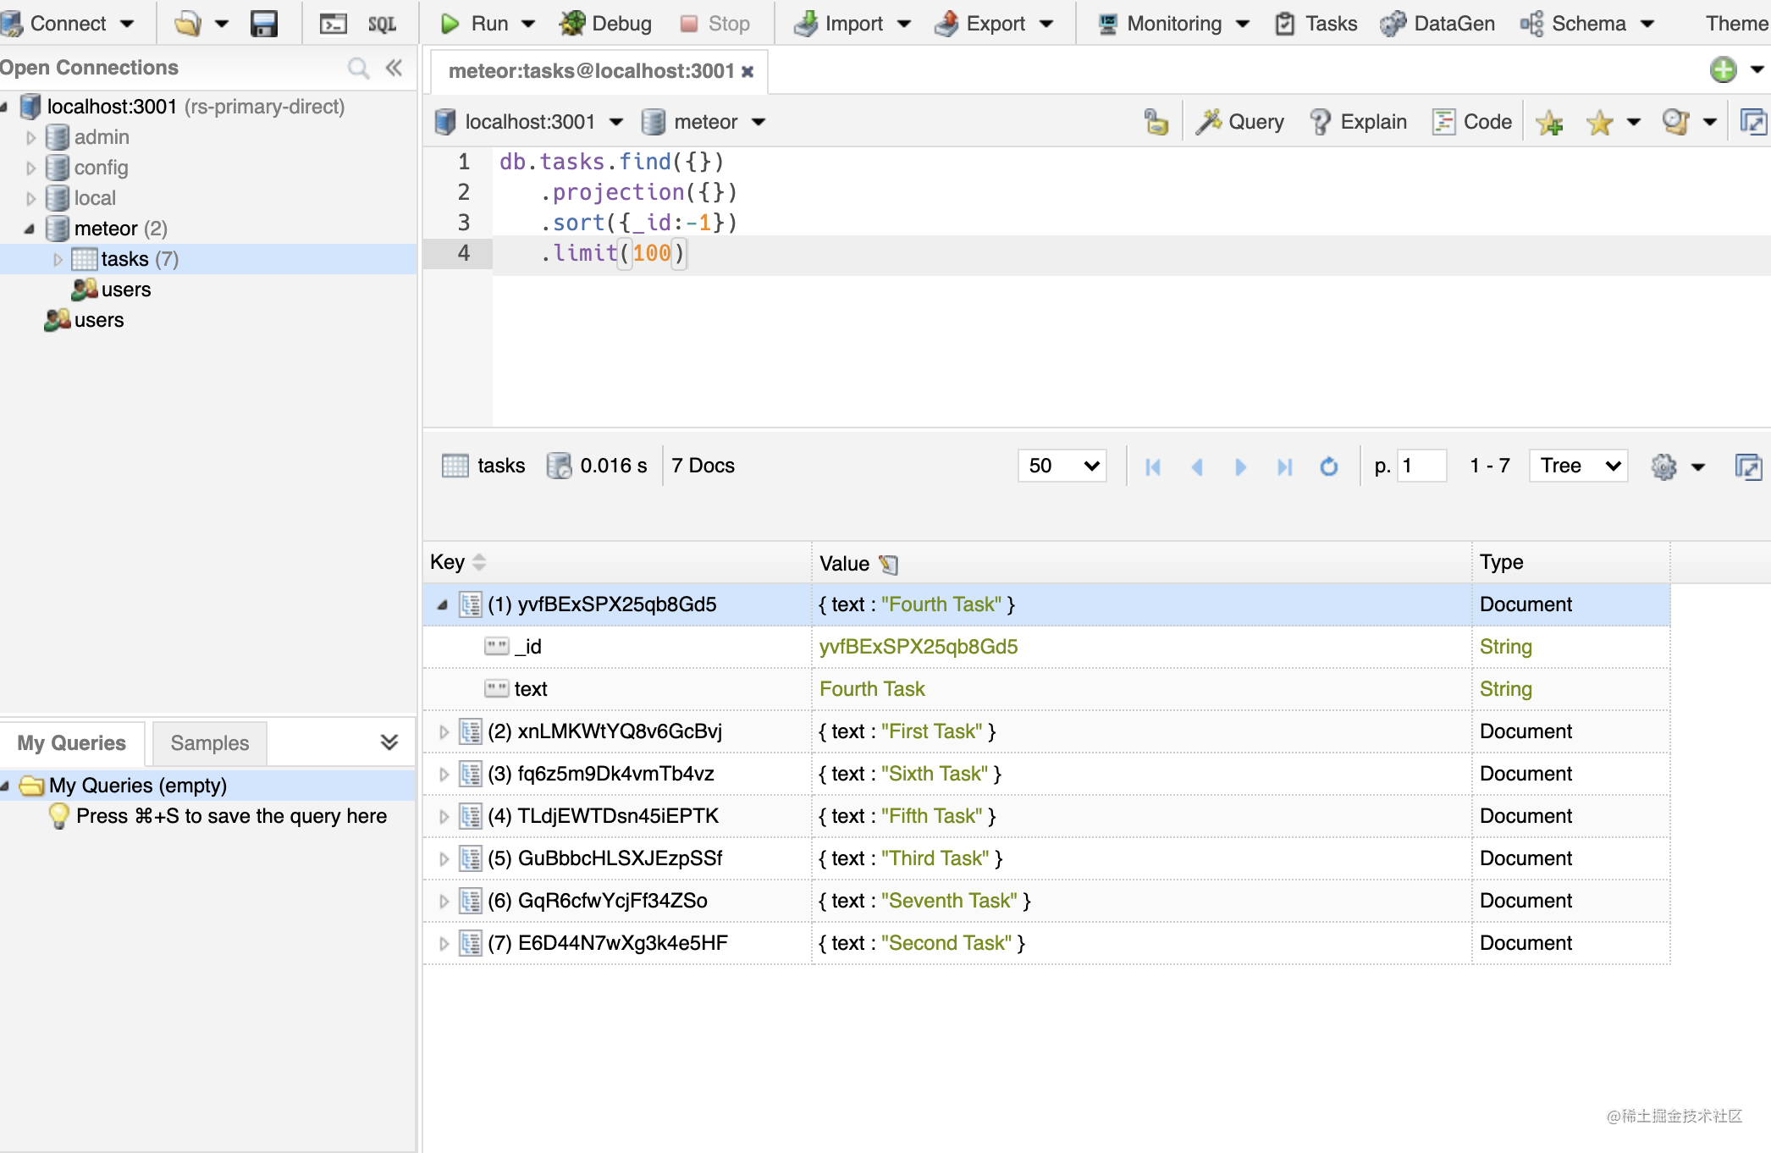The image size is (1771, 1153).
Task: Toggle Key column sort arrows
Action: (x=479, y=562)
